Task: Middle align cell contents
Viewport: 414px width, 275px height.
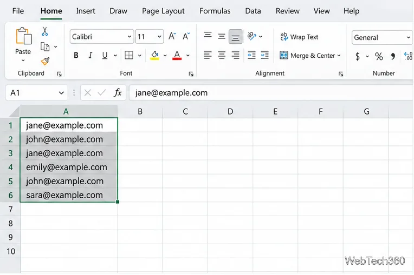Action: pyautogui.click(x=222, y=36)
